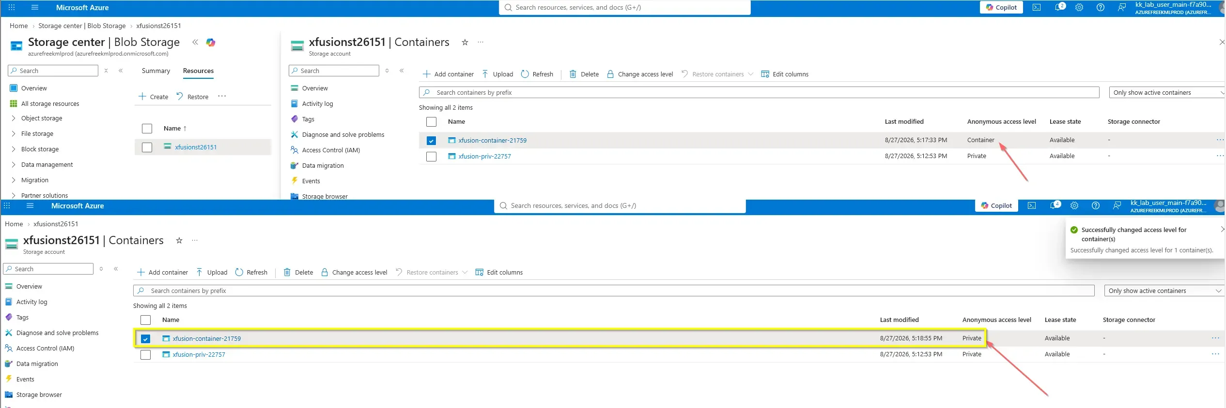1226x408 pixels.
Task: Toggle select-all checkbox in lower containers table
Action: [x=145, y=320]
